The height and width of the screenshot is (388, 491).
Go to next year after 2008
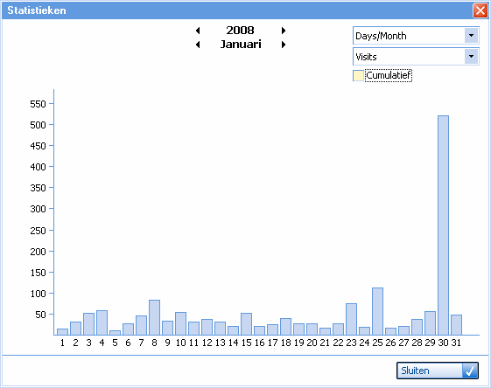point(284,31)
